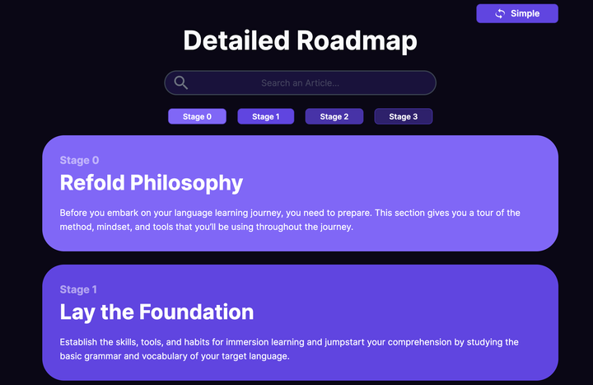Jump to the Stage 2 section
593x385 pixels.
tap(334, 116)
